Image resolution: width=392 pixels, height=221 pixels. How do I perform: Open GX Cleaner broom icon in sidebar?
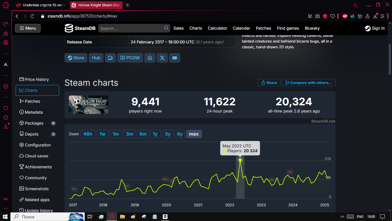(6, 33)
